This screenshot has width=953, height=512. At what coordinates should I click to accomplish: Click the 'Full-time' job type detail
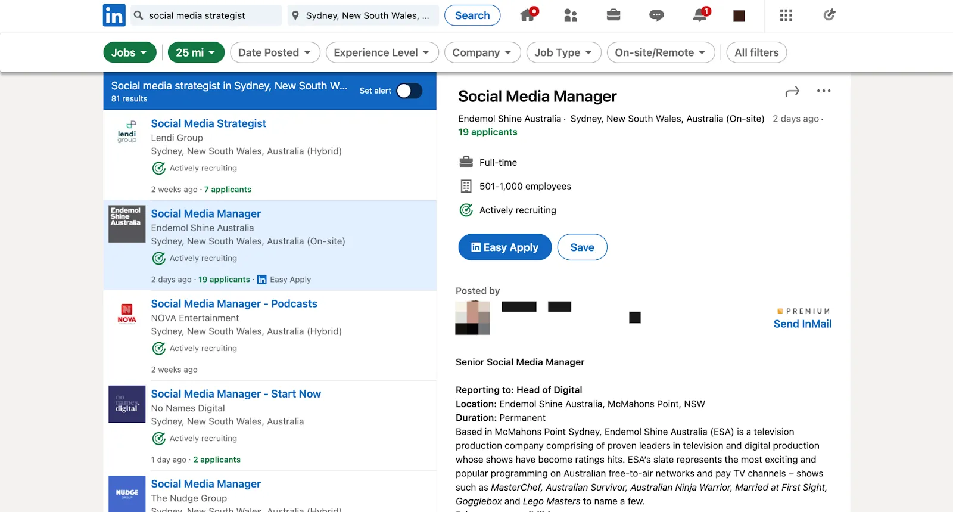tap(498, 163)
